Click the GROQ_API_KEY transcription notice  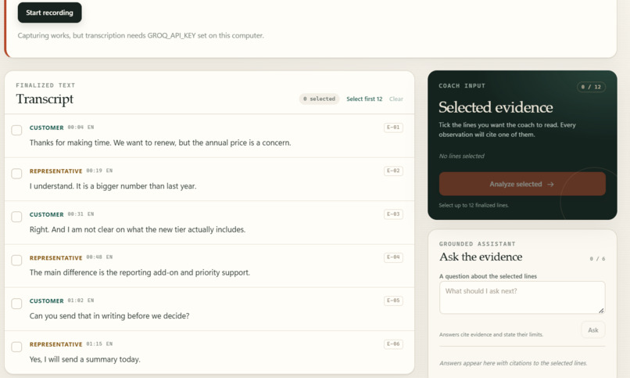coord(141,35)
